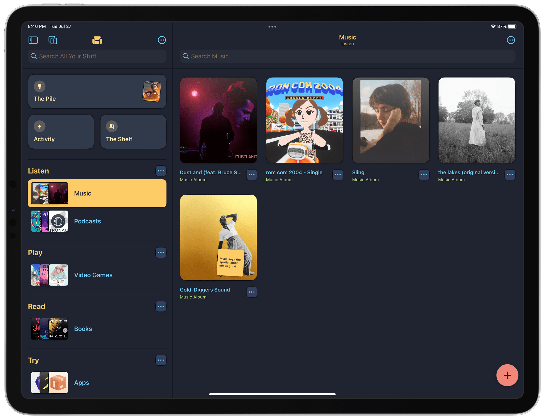Select the Podcasts list in sidebar

(97, 221)
